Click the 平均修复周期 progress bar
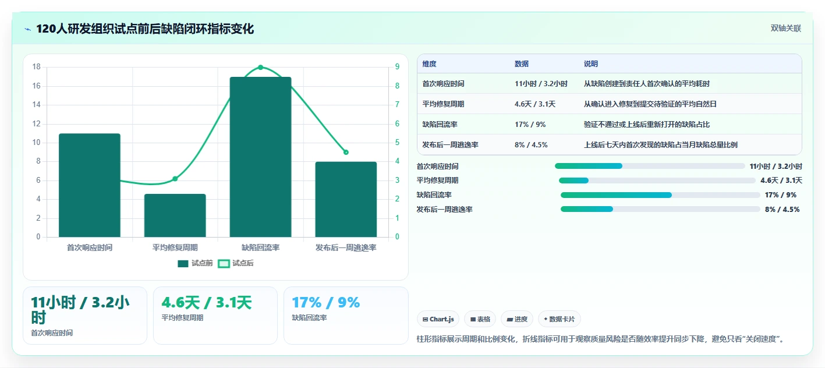Image resolution: width=825 pixels, height=368 pixels. pos(657,181)
